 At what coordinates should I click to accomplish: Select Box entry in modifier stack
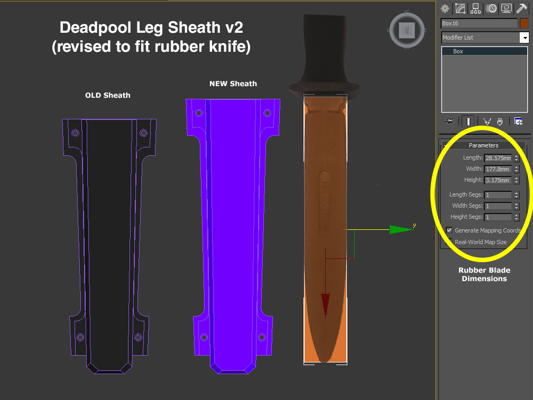coord(484,51)
